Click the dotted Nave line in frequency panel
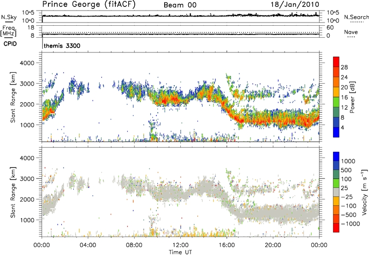The image size is (369, 255). (x=180, y=33)
